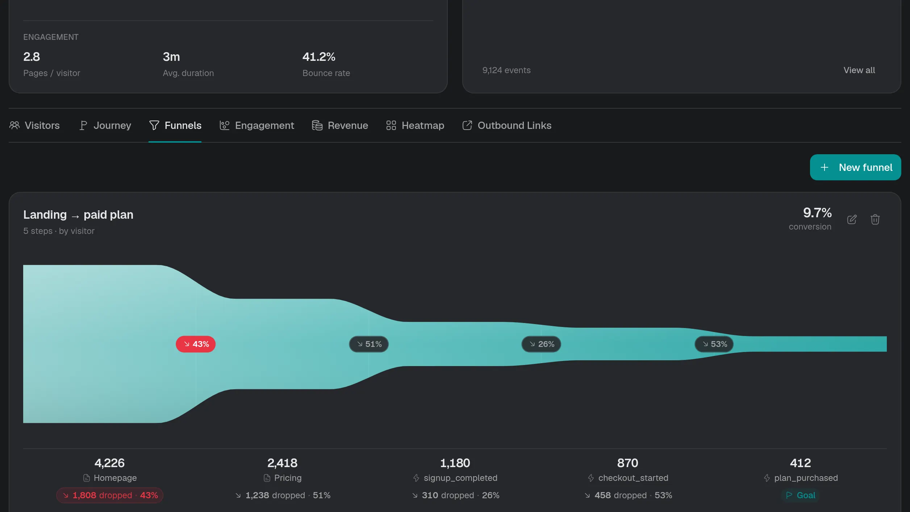Click the Engagement chart icon
This screenshot has width=910, height=512.
pos(225,125)
